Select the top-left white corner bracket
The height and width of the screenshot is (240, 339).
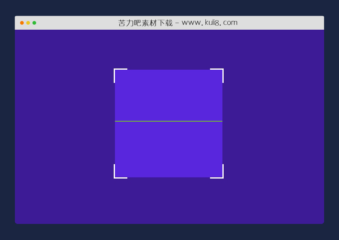[116, 71]
